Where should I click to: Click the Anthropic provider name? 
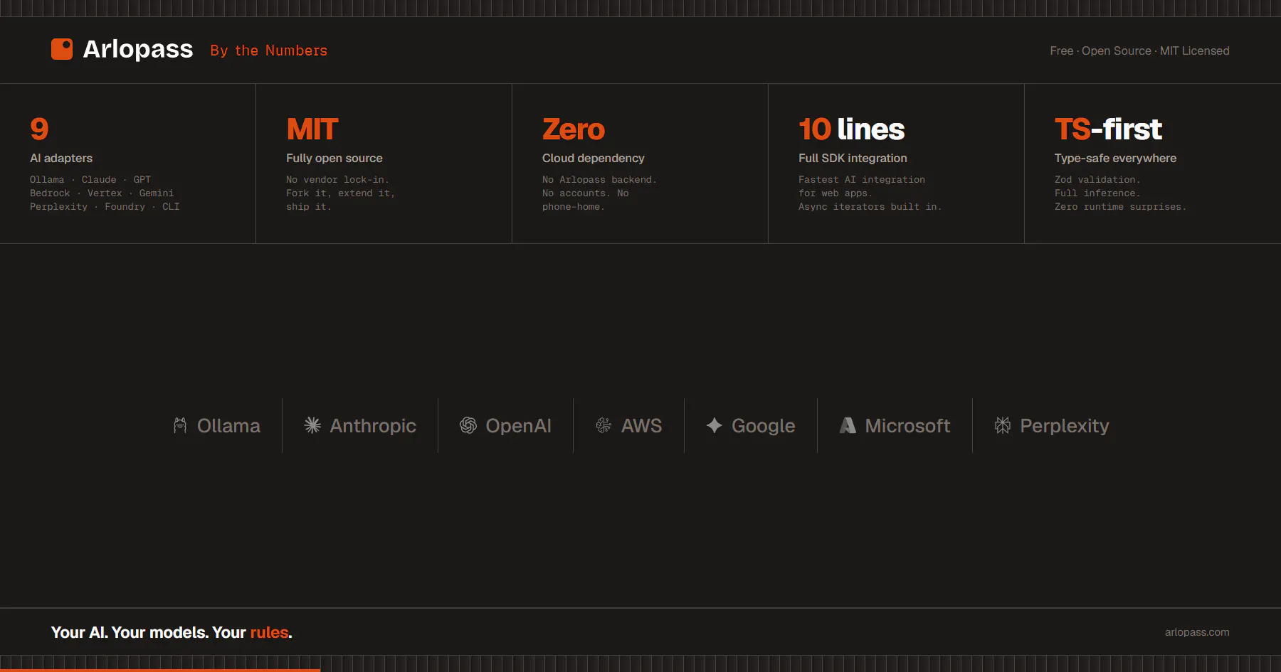[373, 425]
